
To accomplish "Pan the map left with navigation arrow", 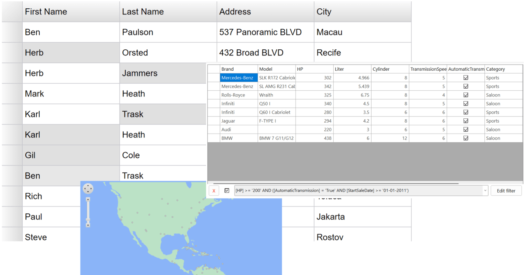I will click(x=85, y=189).
